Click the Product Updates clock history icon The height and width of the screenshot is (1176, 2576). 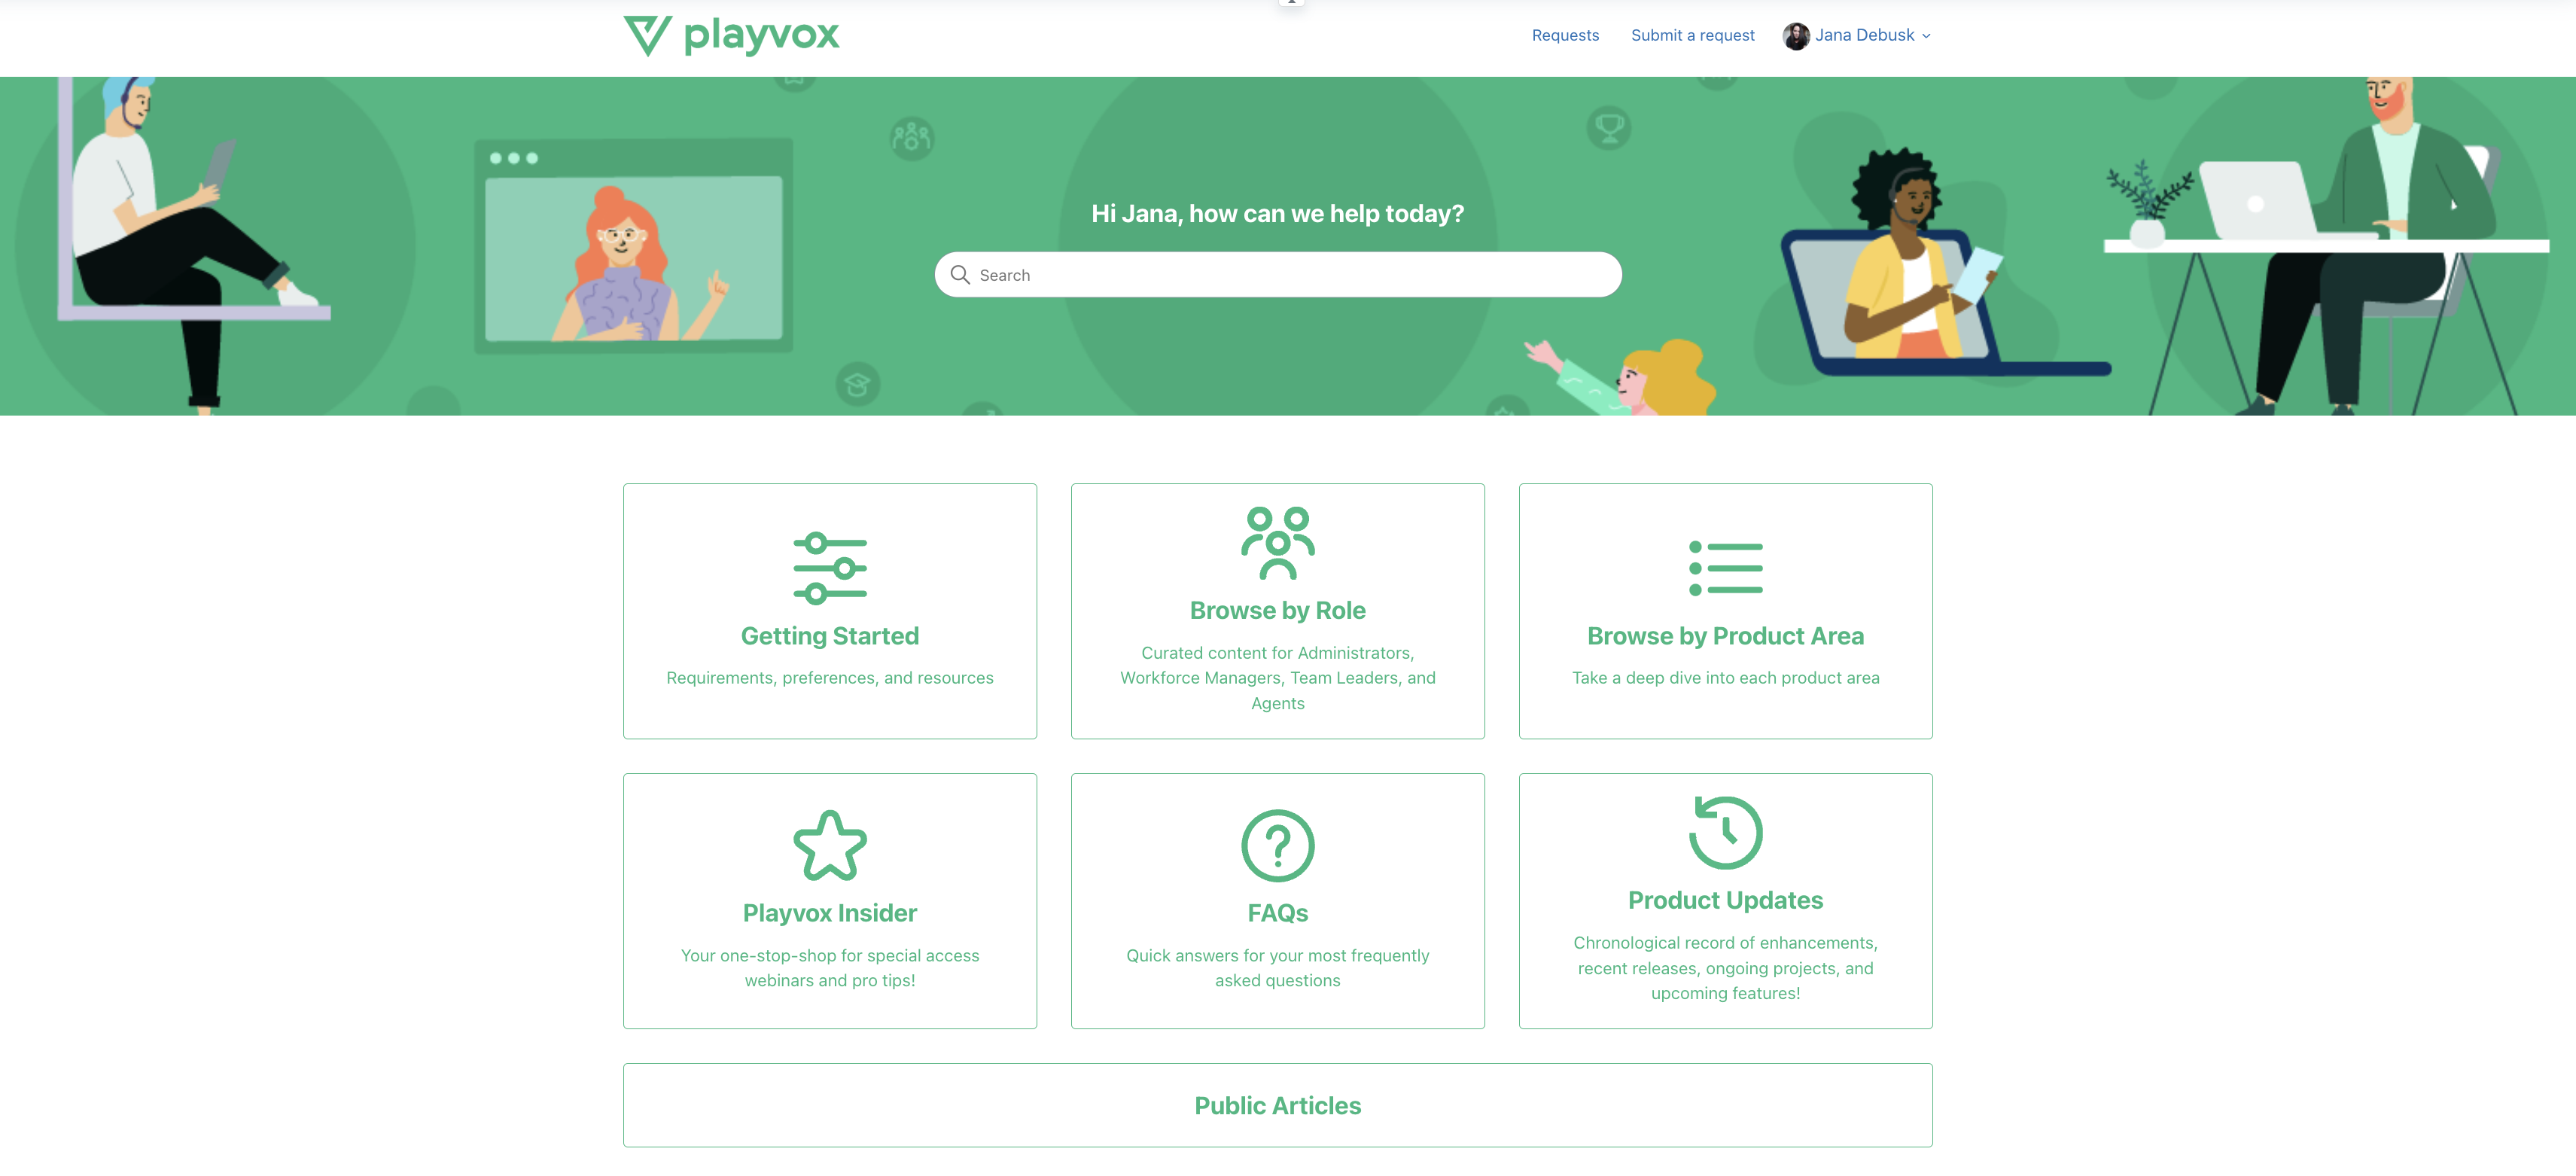point(1726,832)
